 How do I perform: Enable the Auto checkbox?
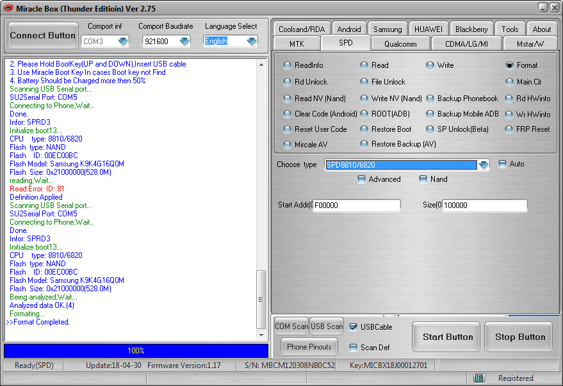(x=502, y=164)
